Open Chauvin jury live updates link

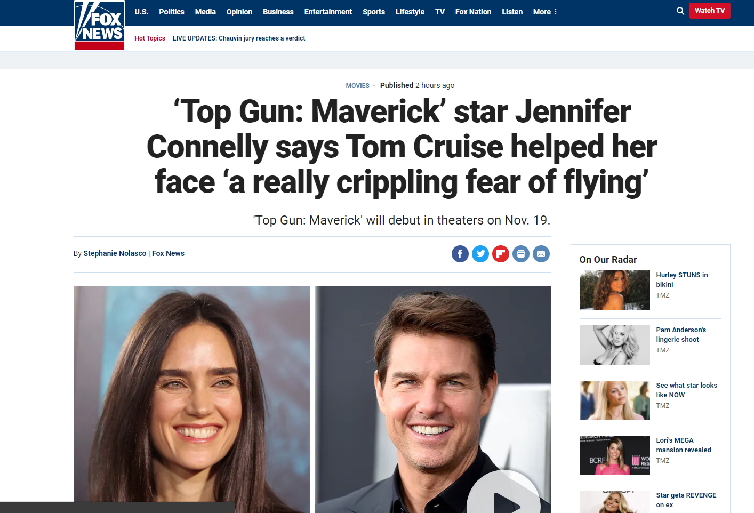[239, 38]
